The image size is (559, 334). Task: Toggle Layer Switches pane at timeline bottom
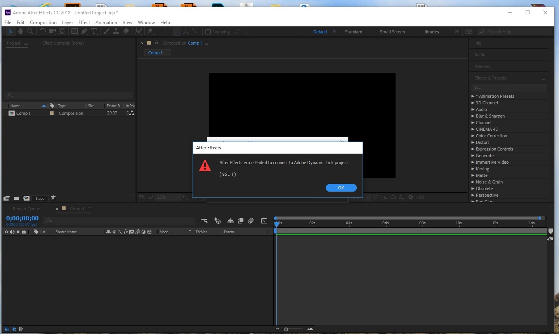(x=7, y=329)
